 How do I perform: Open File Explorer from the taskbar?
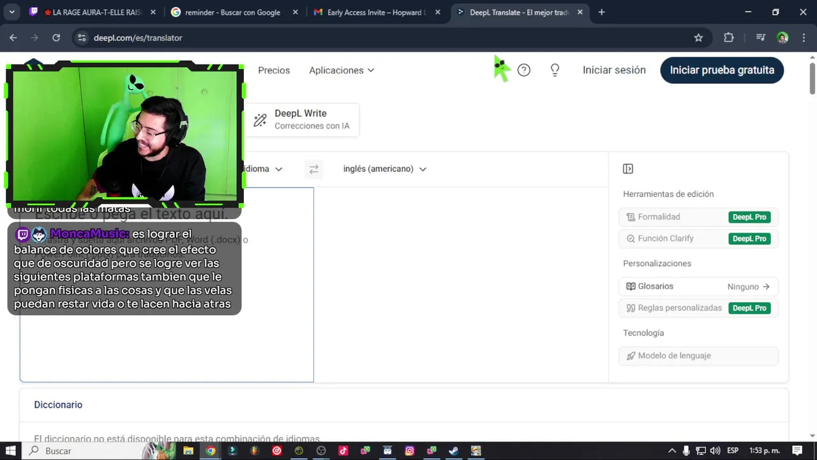(x=188, y=450)
